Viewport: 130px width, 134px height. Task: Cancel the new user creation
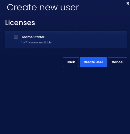(x=118, y=62)
